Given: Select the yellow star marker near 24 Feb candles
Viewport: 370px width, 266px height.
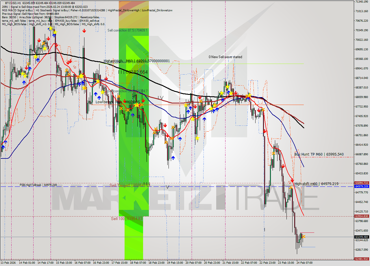Looking at the screenshot, I should (x=304, y=237).
